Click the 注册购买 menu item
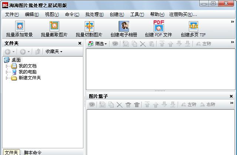The image size is (237, 155). pos(183,14)
